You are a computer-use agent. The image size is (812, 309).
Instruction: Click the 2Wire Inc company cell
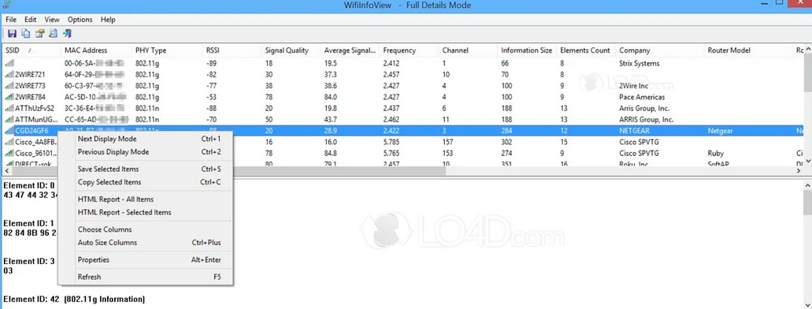634,86
